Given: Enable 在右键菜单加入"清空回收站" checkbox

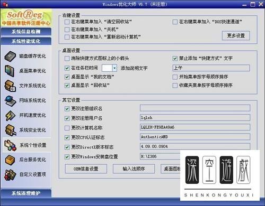Looking at the screenshot, I should pyautogui.click(x=67, y=22).
